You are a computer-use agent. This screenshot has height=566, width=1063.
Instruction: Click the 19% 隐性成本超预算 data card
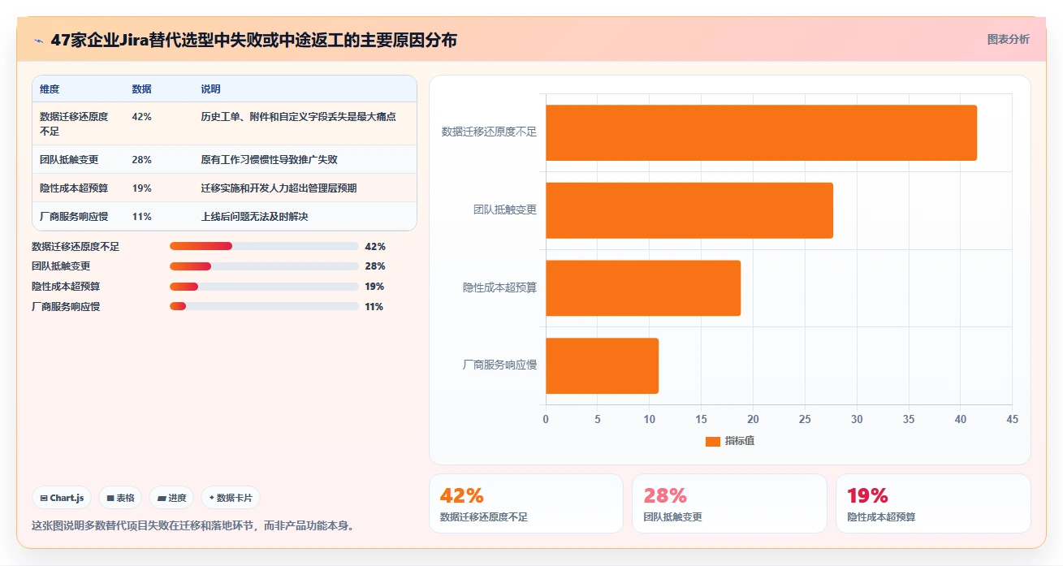point(933,503)
